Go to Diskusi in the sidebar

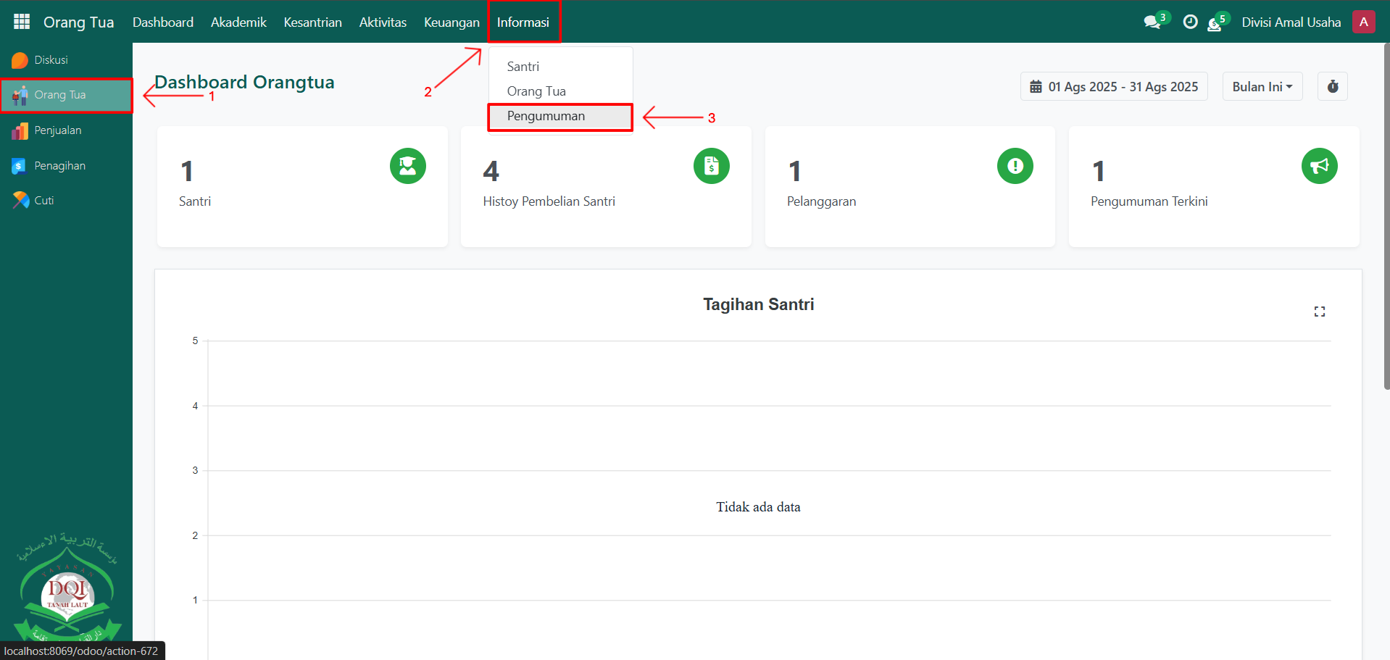point(51,60)
